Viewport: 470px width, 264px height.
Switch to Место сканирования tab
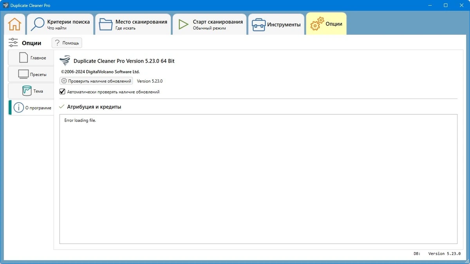133,24
